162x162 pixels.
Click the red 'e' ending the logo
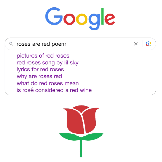tap(110, 19)
